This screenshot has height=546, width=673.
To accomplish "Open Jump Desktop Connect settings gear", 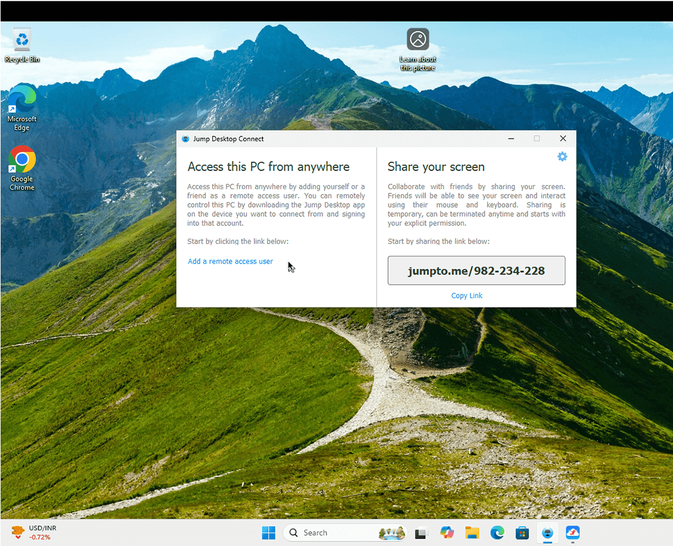I will coord(562,157).
